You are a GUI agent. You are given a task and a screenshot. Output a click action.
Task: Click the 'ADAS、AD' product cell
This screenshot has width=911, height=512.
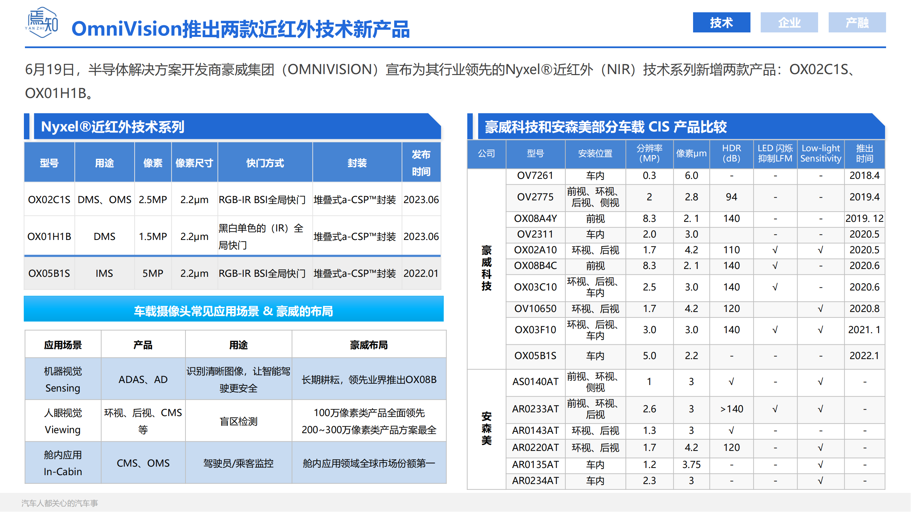[x=143, y=380]
